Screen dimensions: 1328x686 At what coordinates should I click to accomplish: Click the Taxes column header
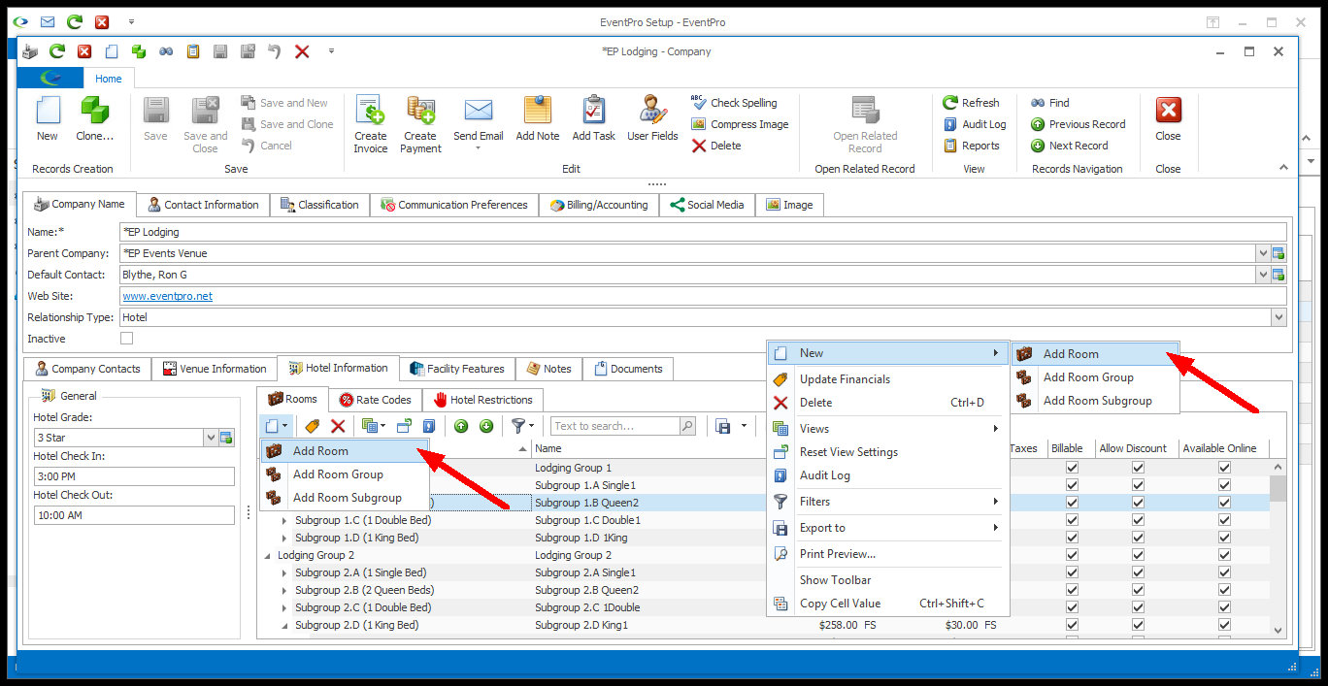[x=1024, y=448]
